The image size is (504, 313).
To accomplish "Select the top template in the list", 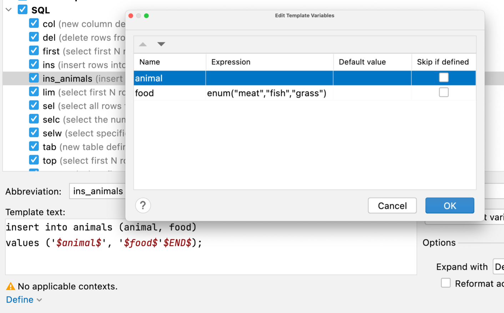I will point(84,160).
